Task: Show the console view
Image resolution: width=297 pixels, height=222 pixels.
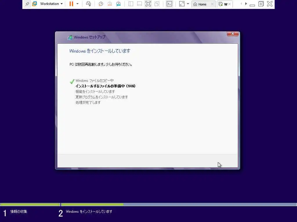Action: click(x=169, y=4)
